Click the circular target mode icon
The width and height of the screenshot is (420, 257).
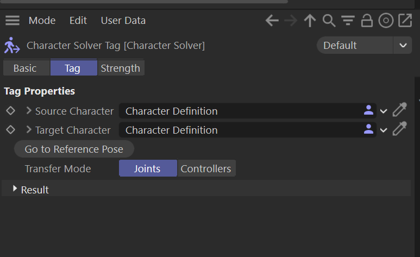point(386,21)
